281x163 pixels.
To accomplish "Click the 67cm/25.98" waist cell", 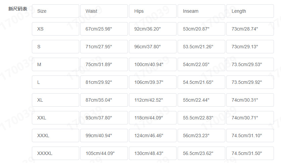I will click(x=104, y=29).
